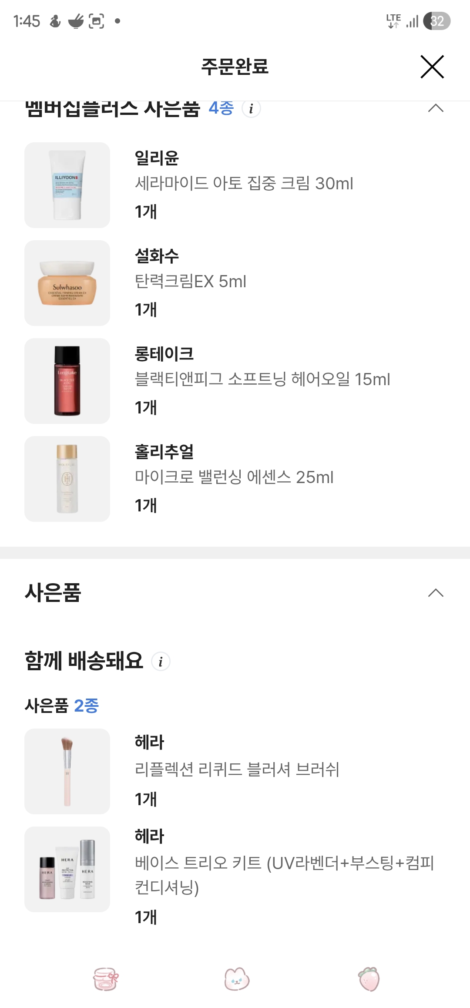
Task: Tap the pink jar with ribbon icon
Action: coord(106,979)
